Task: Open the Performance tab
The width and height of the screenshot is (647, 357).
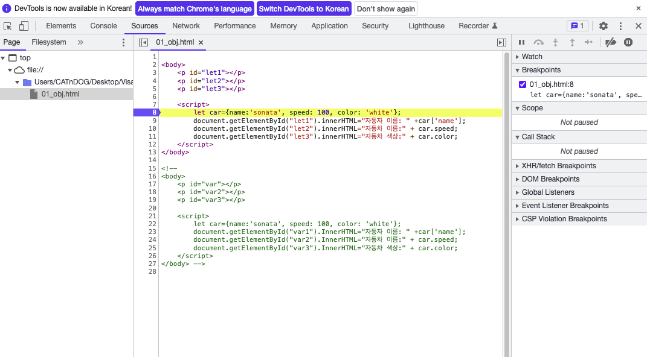Action: click(x=235, y=26)
